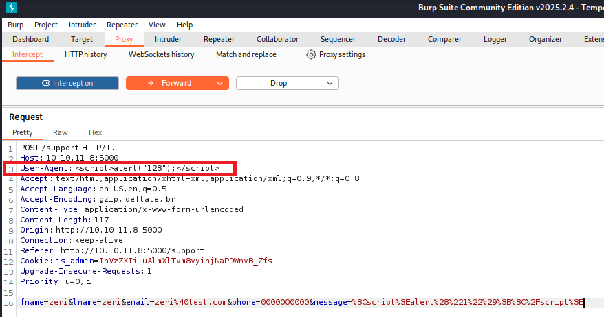Switch to the Repeater tab

pos(219,39)
